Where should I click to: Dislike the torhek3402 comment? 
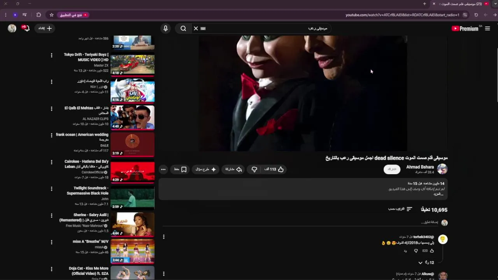pos(416,251)
